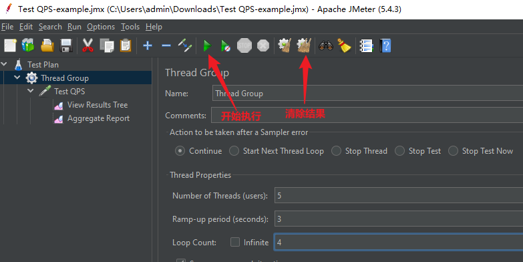The height and width of the screenshot is (262, 523).
Task: Open the Edit menu
Action: 26,27
